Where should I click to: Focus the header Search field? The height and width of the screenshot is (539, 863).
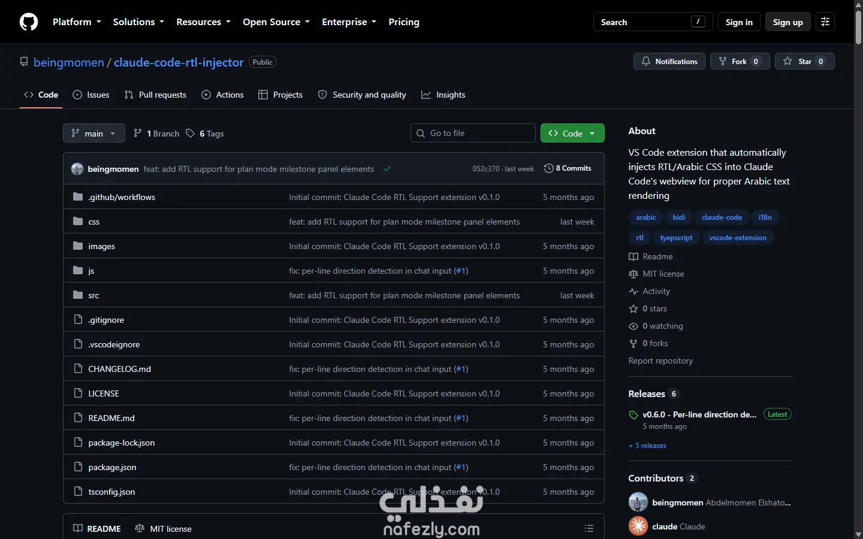coord(653,22)
